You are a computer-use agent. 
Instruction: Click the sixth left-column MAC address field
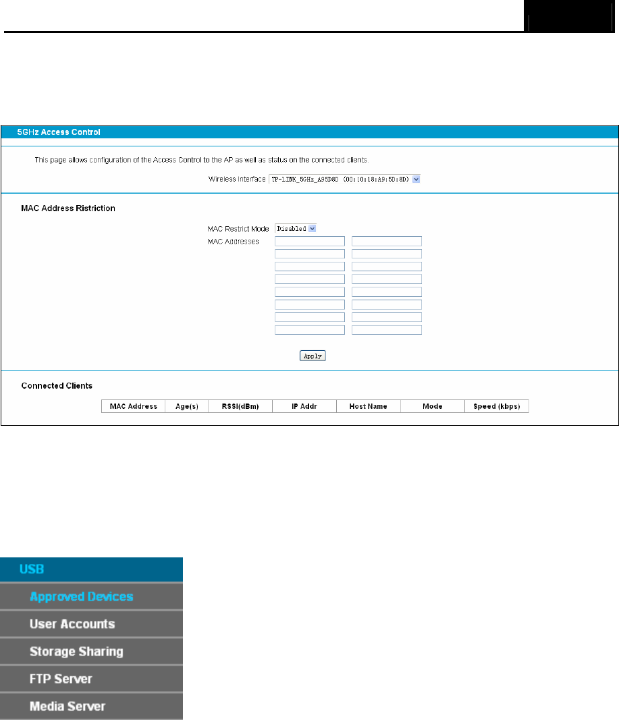[309, 304]
